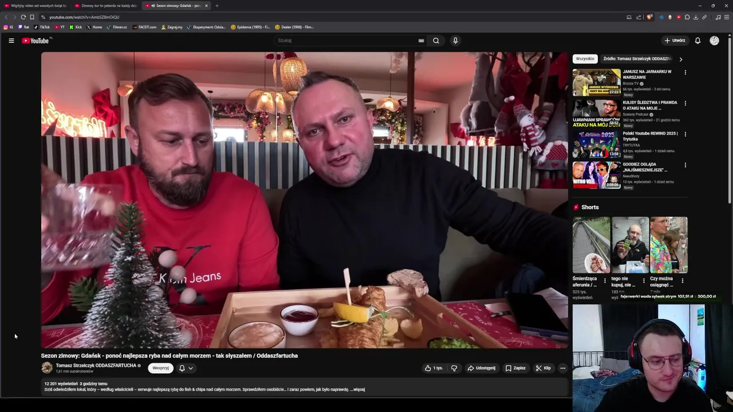Open the Czy można osiągnąć short
The image size is (733, 412).
[x=669, y=245]
